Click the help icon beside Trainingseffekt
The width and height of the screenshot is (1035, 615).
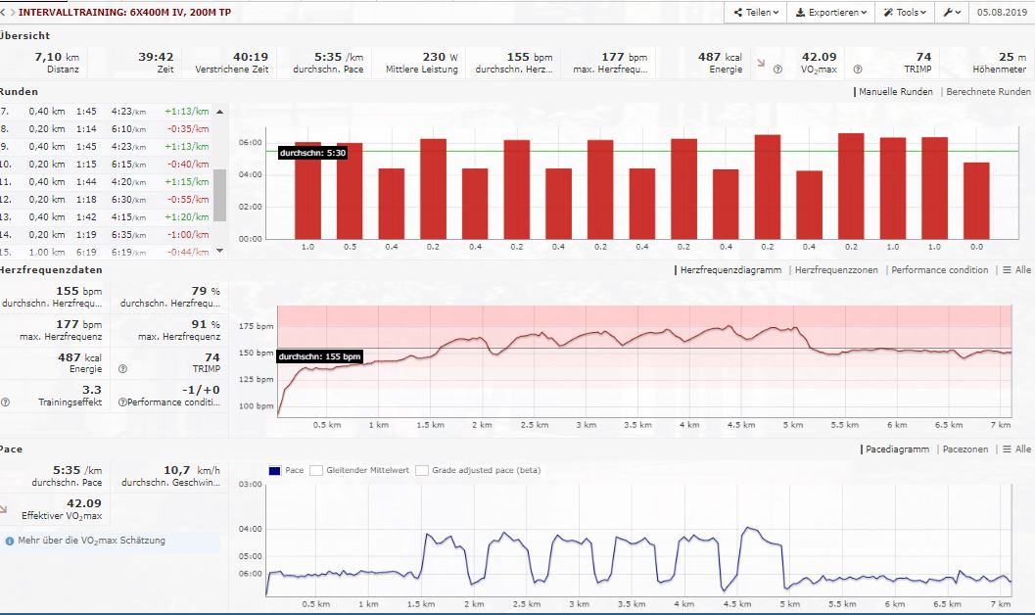6,402
